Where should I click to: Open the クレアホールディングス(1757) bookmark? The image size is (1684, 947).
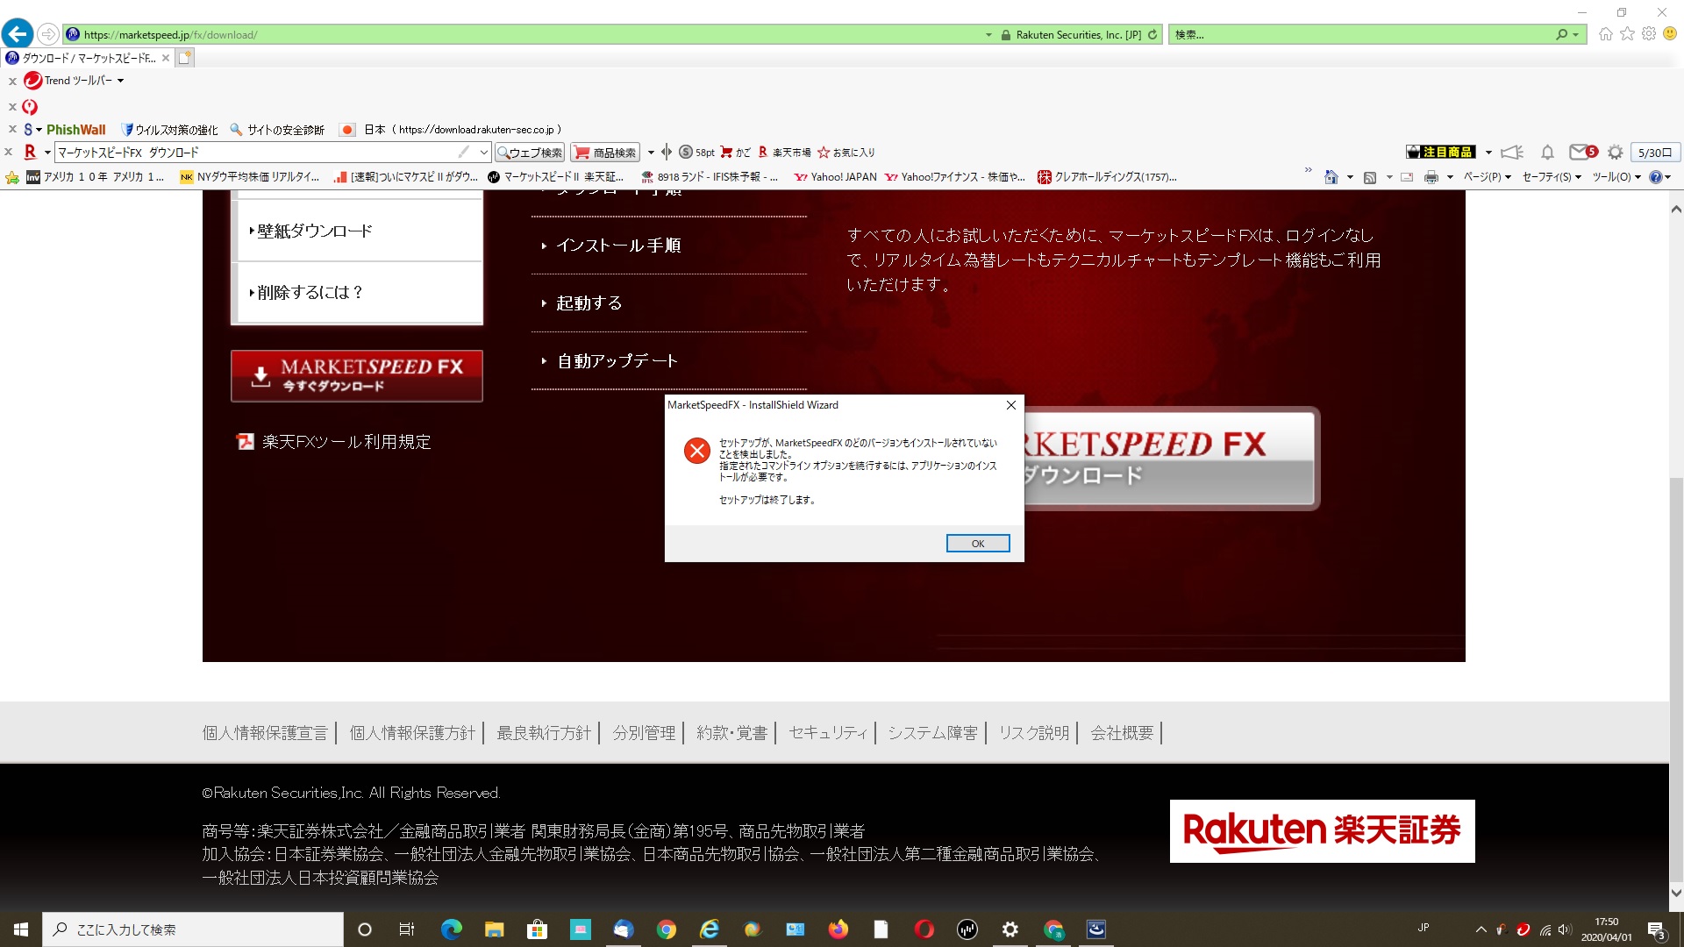(x=1107, y=177)
